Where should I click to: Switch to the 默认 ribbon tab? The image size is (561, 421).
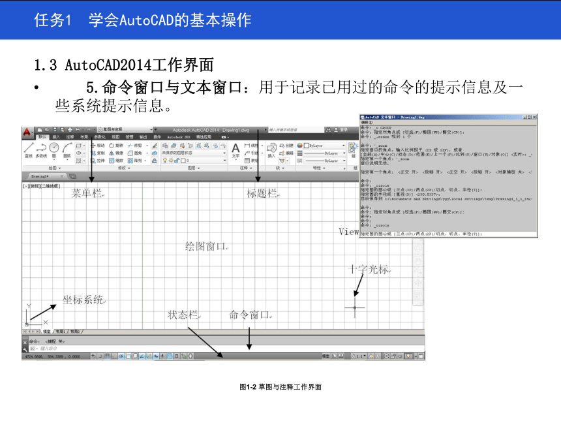pyautogui.click(x=42, y=137)
